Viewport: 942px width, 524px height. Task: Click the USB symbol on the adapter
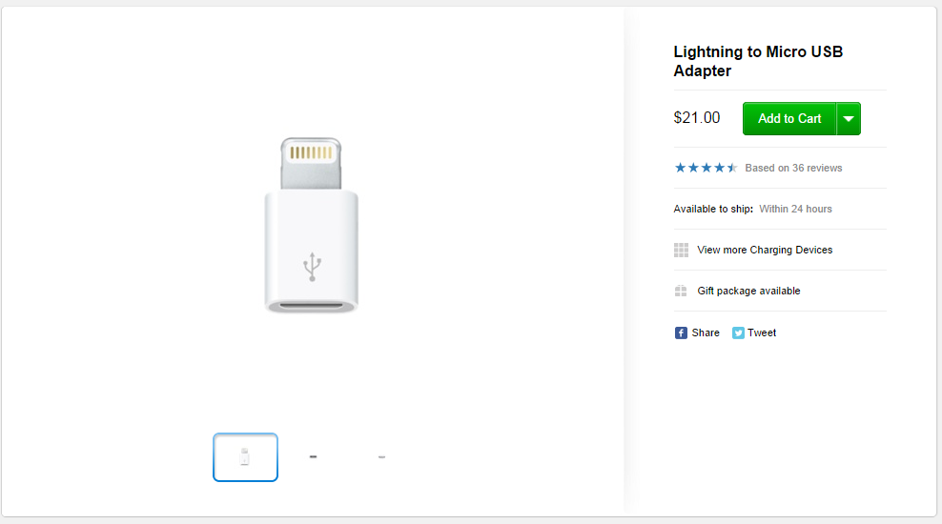[312, 267]
